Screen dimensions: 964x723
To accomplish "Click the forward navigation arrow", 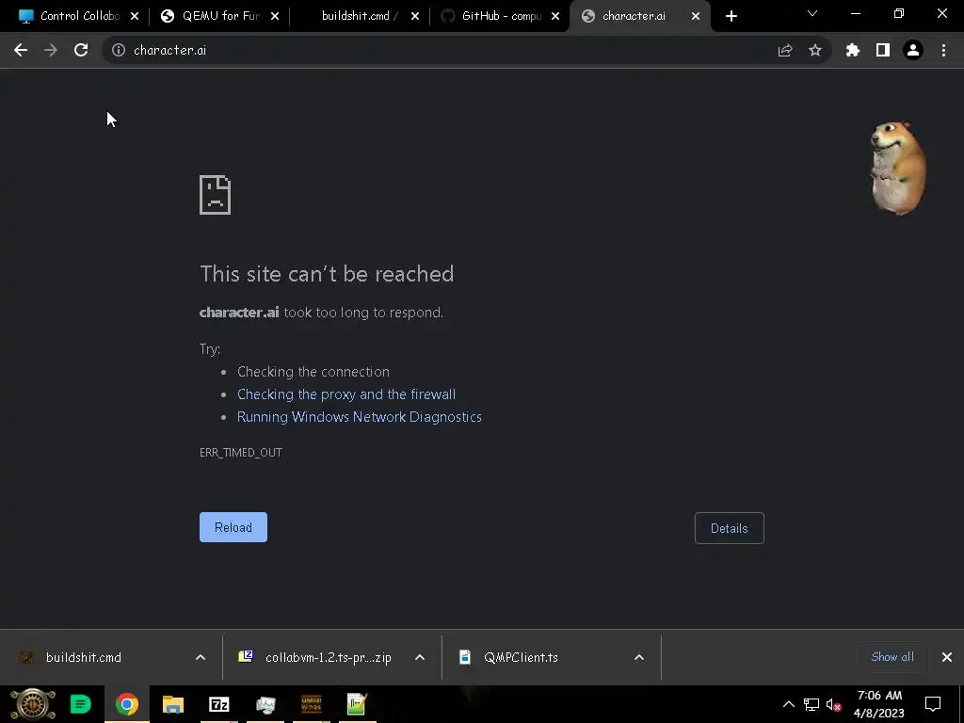I will click(51, 50).
